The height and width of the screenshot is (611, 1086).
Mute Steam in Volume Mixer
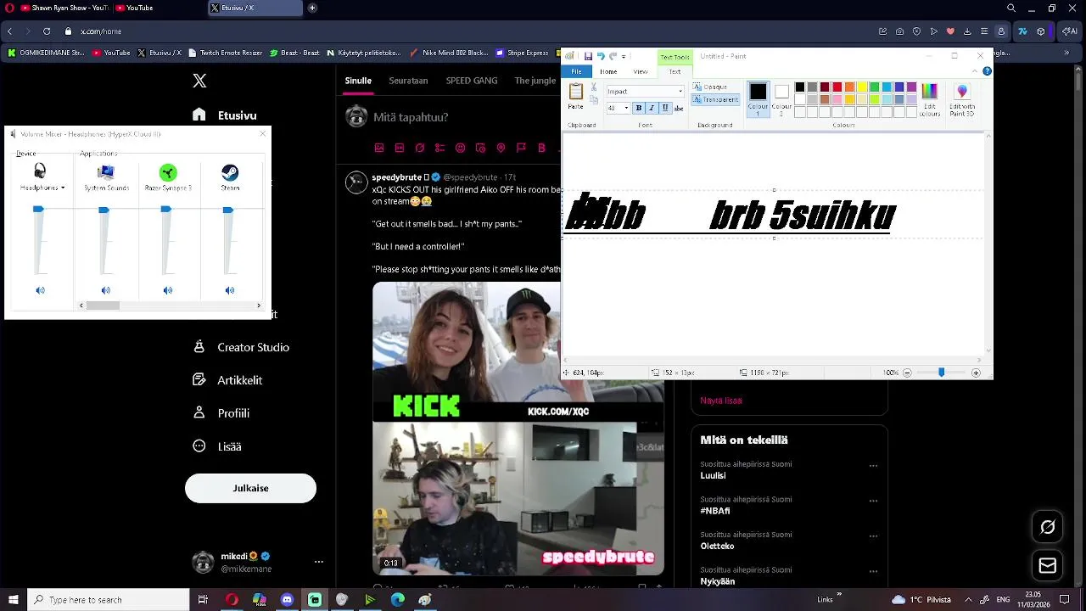point(229,291)
